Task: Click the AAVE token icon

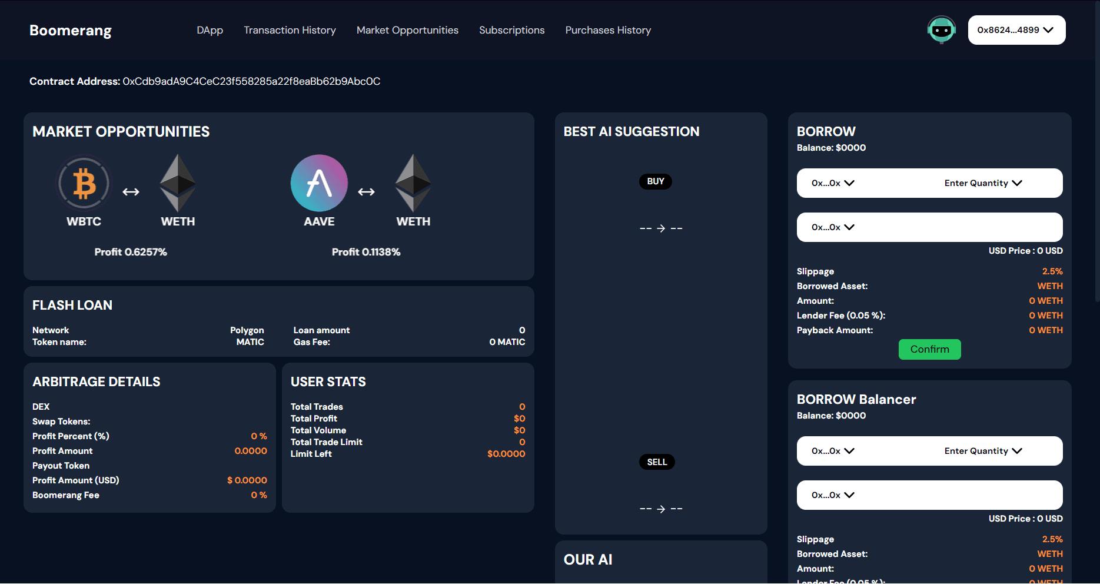Action: point(319,183)
